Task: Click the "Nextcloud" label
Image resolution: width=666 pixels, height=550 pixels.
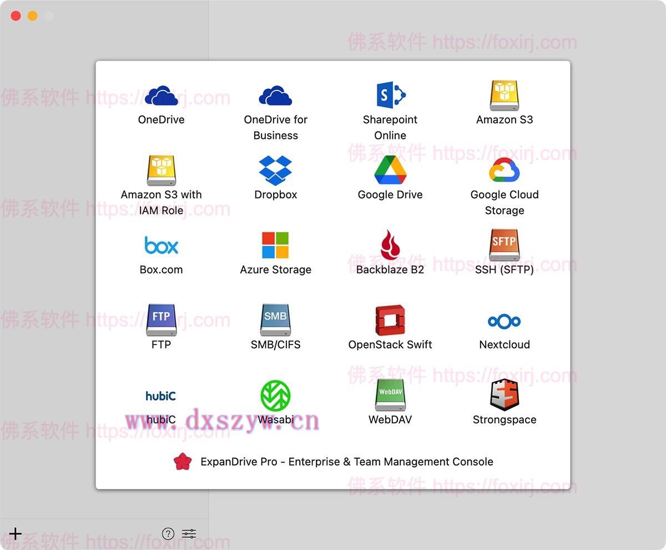Action: [504, 344]
